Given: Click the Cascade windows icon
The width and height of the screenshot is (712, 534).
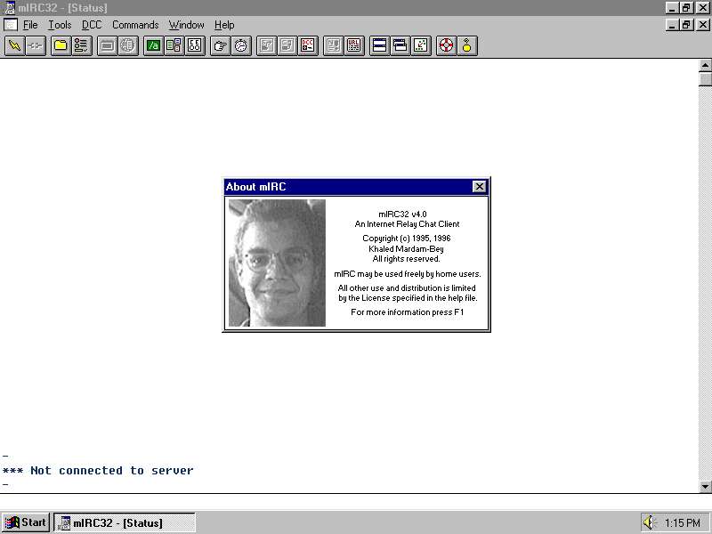Looking at the screenshot, I should point(400,46).
